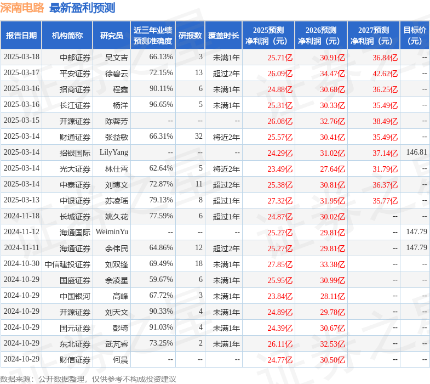The image size is (430, 384).
Task: Click the 深南电路 stock name title
Action: pos(22,8)
